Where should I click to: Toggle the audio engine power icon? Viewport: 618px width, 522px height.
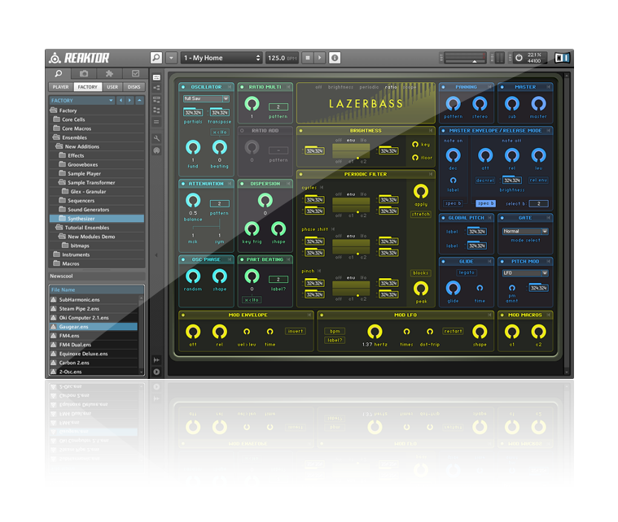click(x=519, y=58)
